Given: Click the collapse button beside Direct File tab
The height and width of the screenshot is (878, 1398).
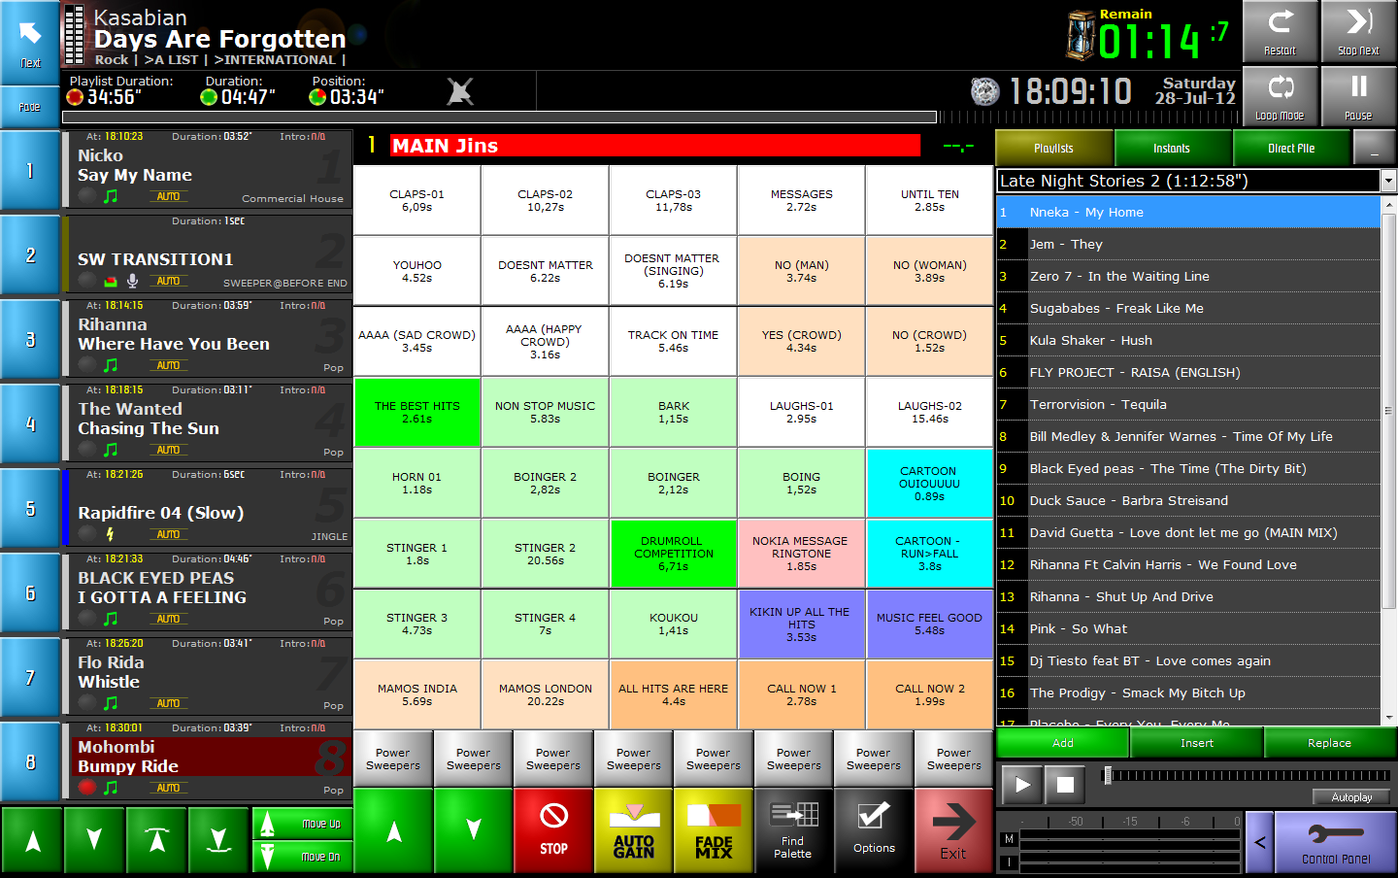Looking at the screenshot, I should click(x=1374, y=149).
